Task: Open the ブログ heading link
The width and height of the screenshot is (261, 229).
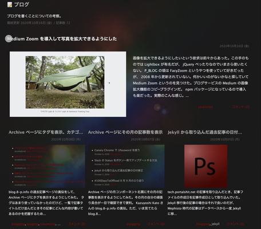Action: click(22, 5)
